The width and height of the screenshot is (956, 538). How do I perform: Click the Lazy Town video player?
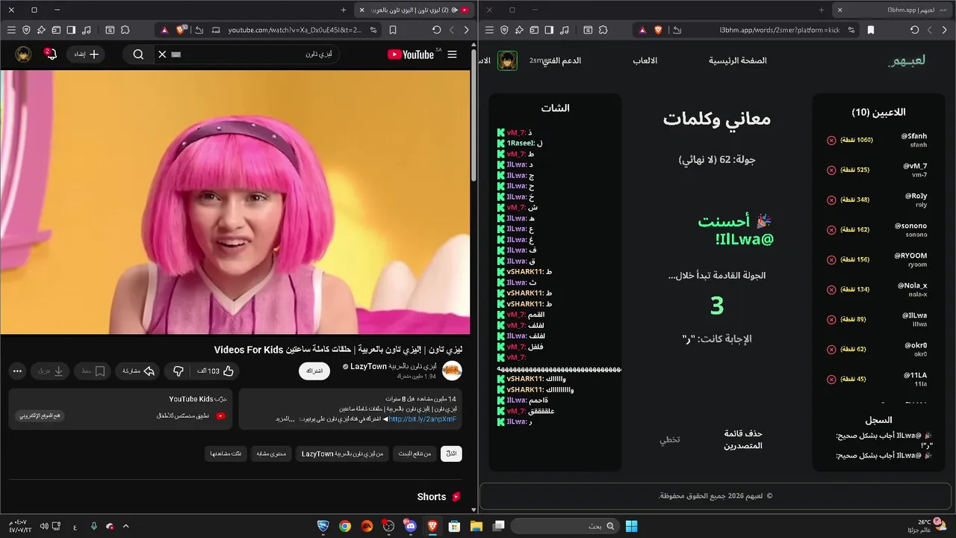click(x=235, y=202)
